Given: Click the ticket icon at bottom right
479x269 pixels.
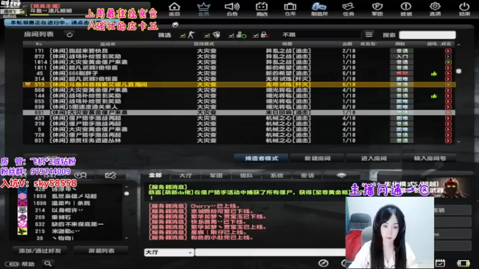Looking at the screenshot, I should (x=463, y=263).
